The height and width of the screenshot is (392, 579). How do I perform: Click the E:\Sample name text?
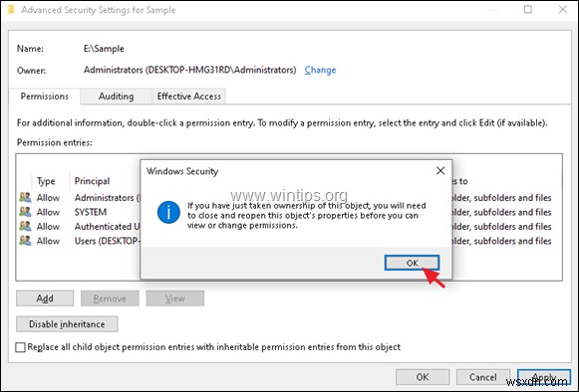tap(104, 49)
